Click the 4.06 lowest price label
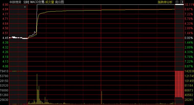 pos(5,66)
